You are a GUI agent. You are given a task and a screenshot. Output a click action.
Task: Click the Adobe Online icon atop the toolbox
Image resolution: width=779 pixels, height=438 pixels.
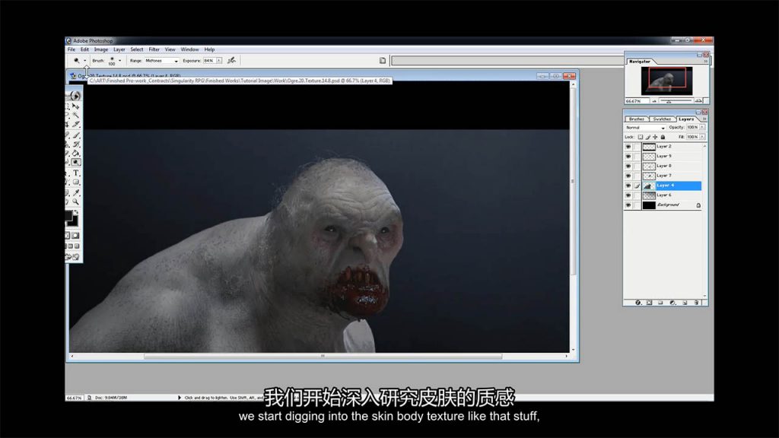75,95
